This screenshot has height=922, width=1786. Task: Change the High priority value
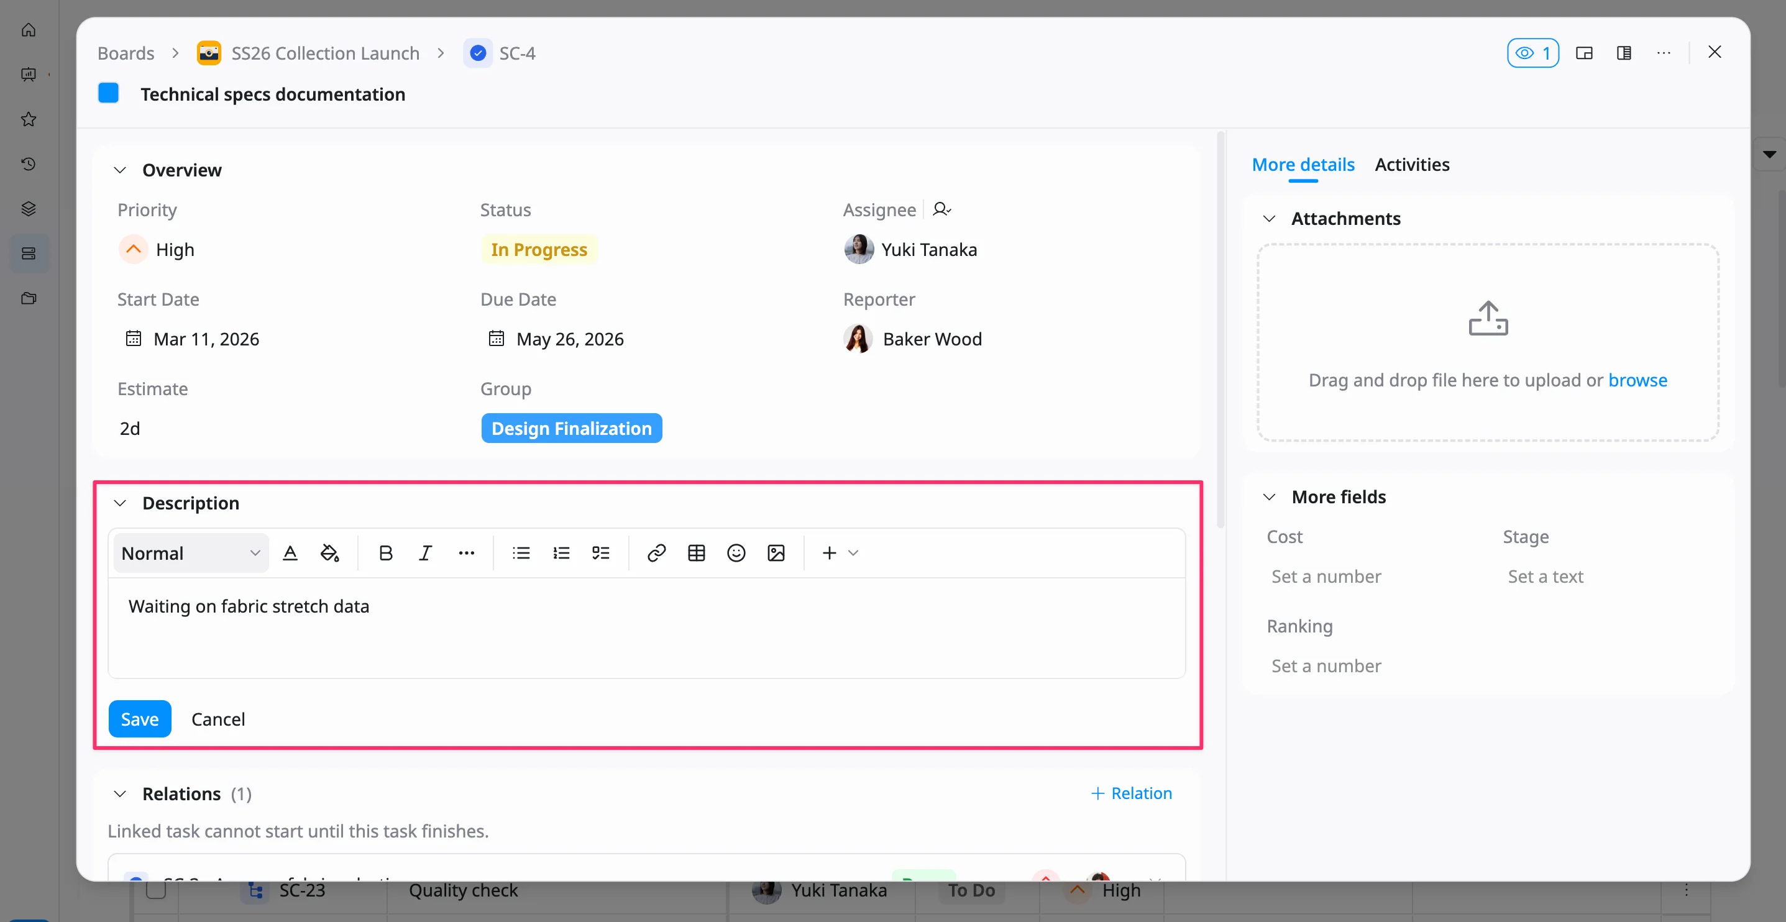157,249
